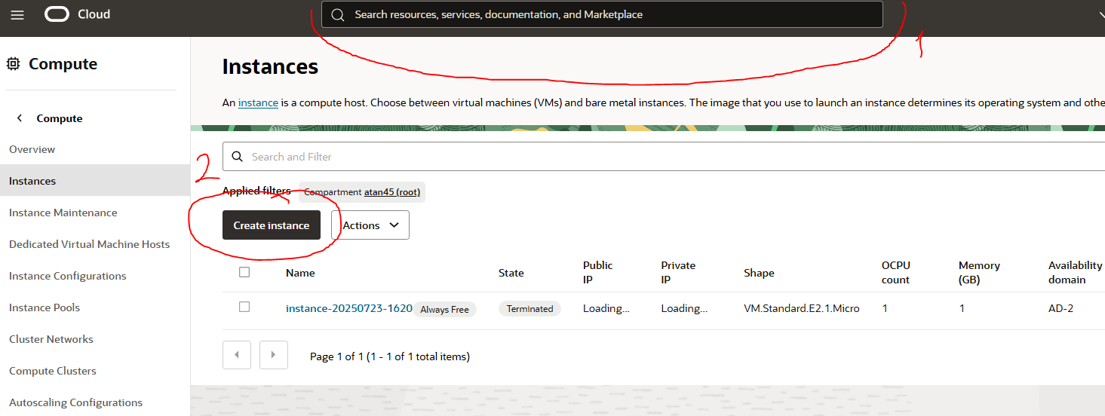Image resolution: width=1105 pixels, height=416 pixels.
Task: Click the VM.Standard.E2.1.Micro shape cell
Action: [802, 308]
